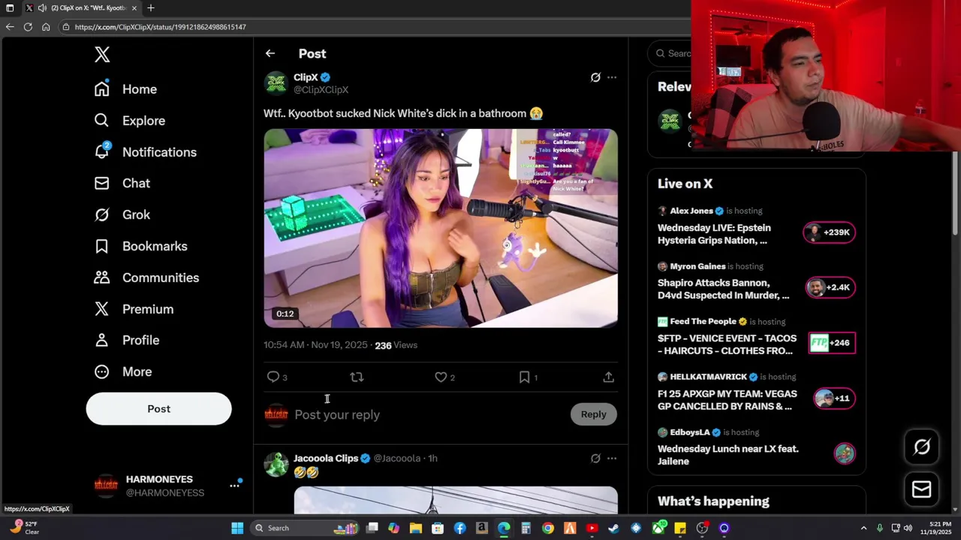Open more options on Jacooola's reply

click(612, 458)
